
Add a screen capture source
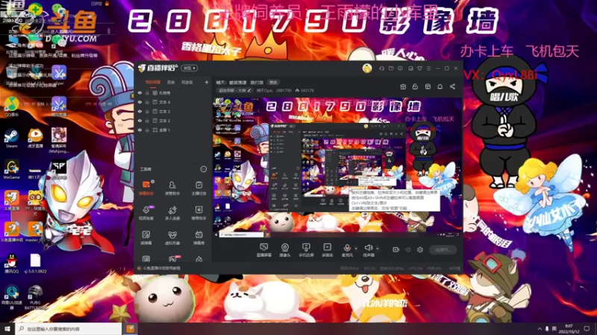click(x=263, y=250)
